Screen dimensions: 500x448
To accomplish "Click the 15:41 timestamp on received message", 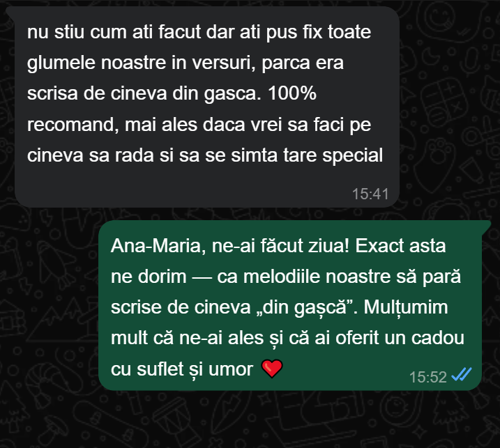I will click(370, 194).
